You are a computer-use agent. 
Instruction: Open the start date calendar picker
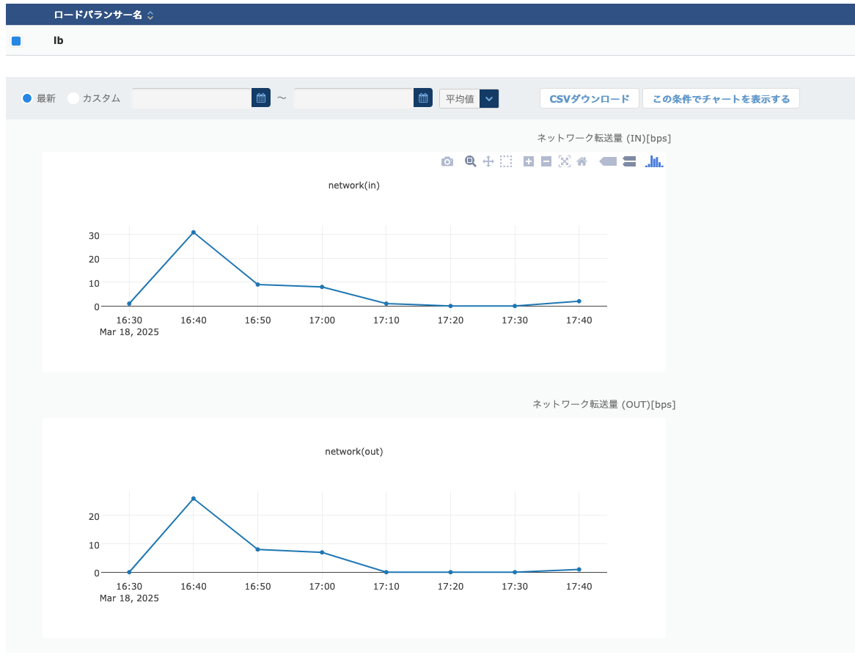[261, 98]
